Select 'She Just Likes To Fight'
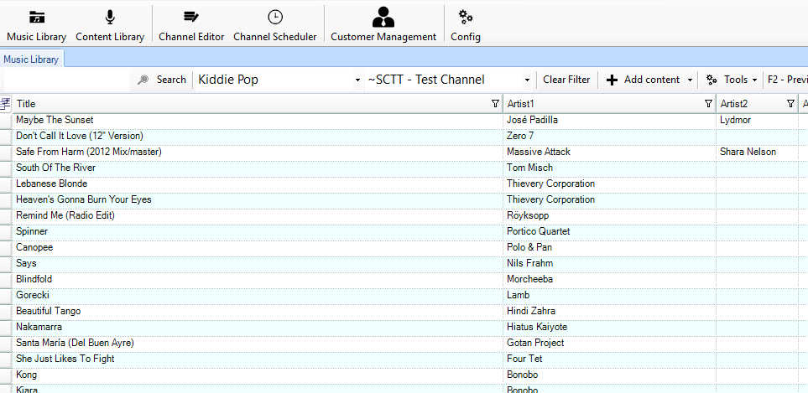 tap(65, 359)
